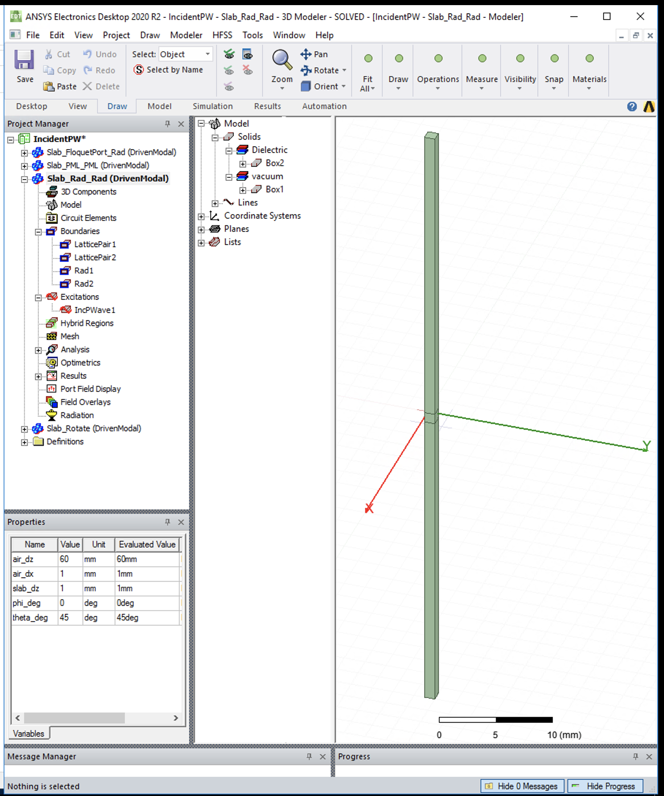Select the Mesh node in project tree
Screen dimensions: 664x796
(70, 336)
